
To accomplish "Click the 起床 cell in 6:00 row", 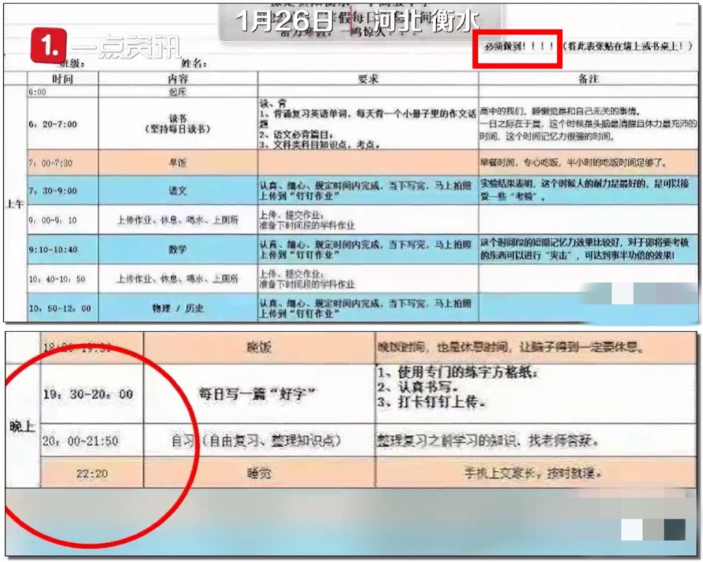I will point(178,92).
